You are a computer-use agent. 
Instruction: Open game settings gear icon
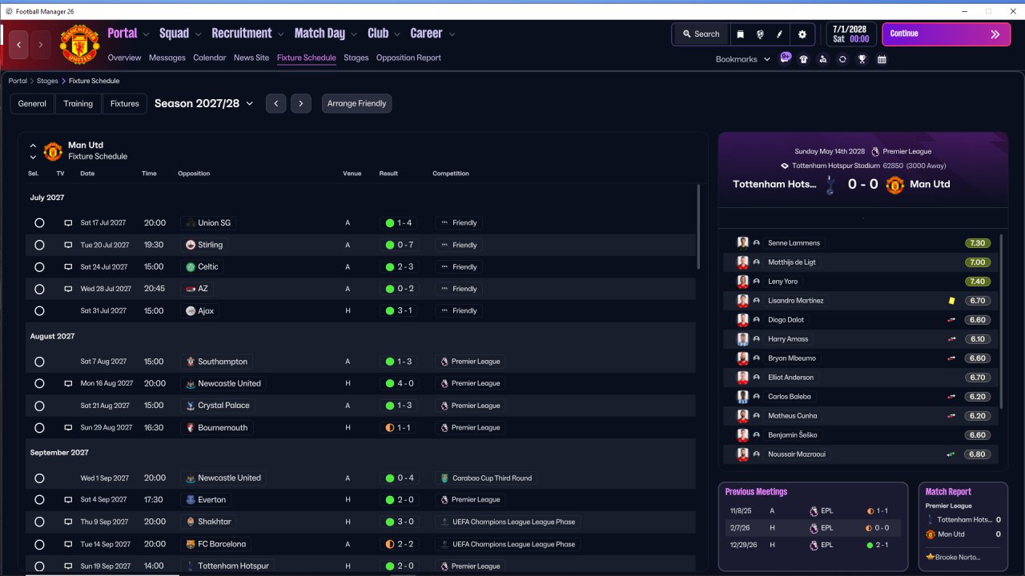click(x=802, y=34)
